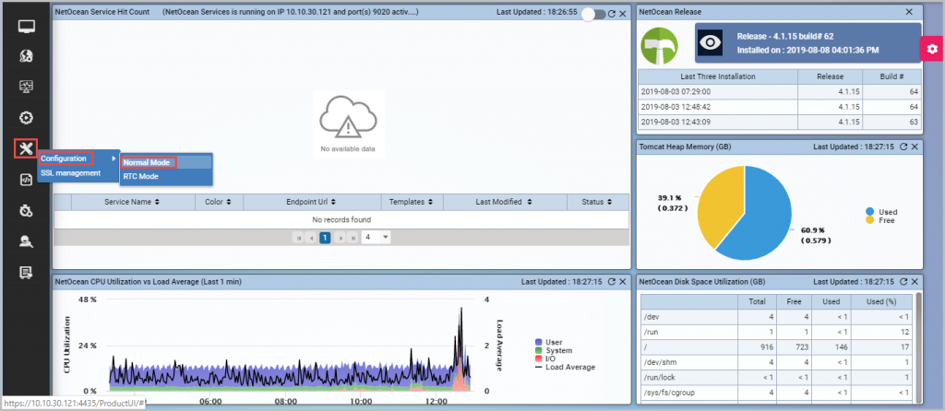Click the /run/lock row in disk table
Image resolution: width=945 pixels, height=411 pixels.
[x=777, y=378]
